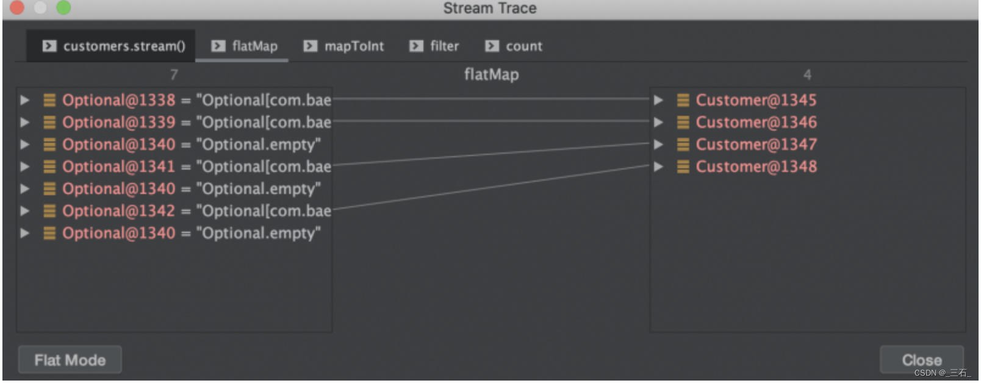Click the object icon beside Customer@1348
This screenshot has width=981, height=383.
683,166
